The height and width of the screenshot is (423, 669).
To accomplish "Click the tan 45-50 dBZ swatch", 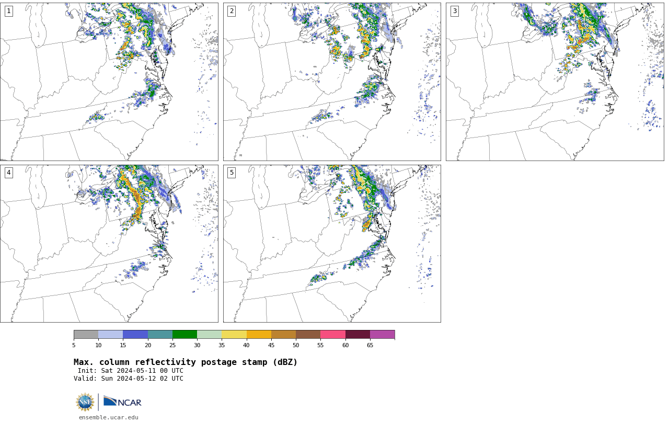I will [284, 335].
